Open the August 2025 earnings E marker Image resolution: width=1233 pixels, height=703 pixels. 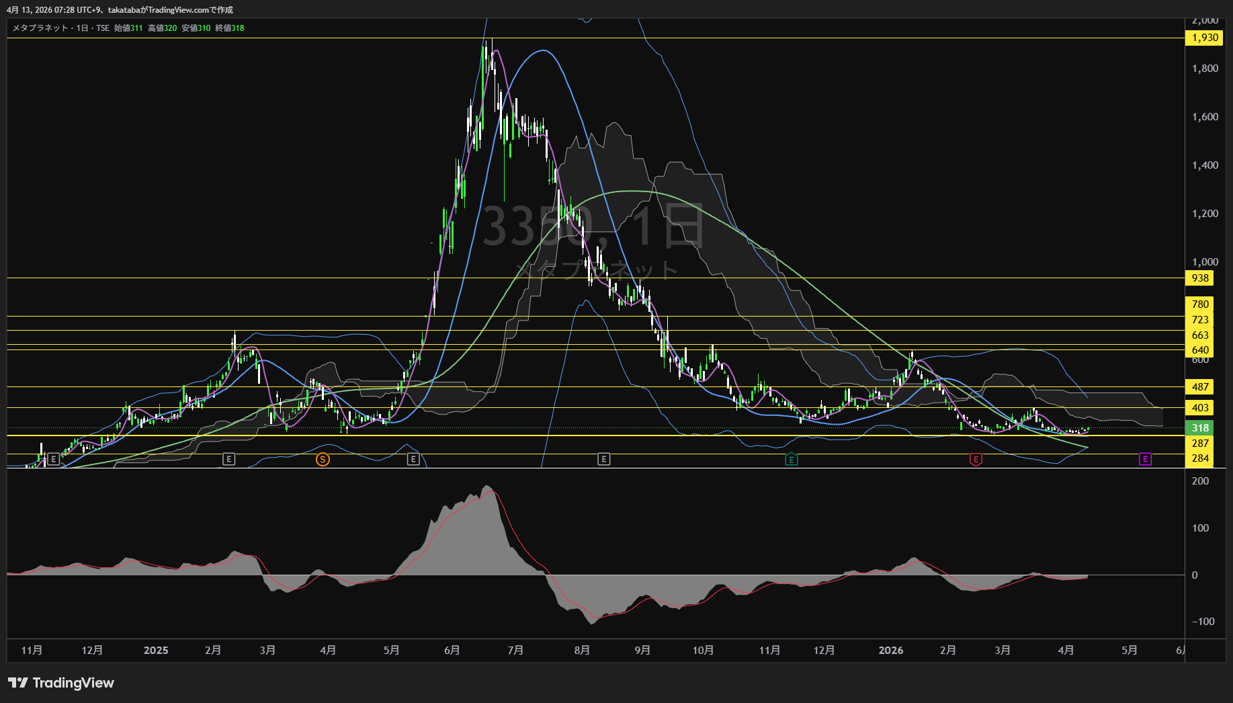tap(603, 460)
